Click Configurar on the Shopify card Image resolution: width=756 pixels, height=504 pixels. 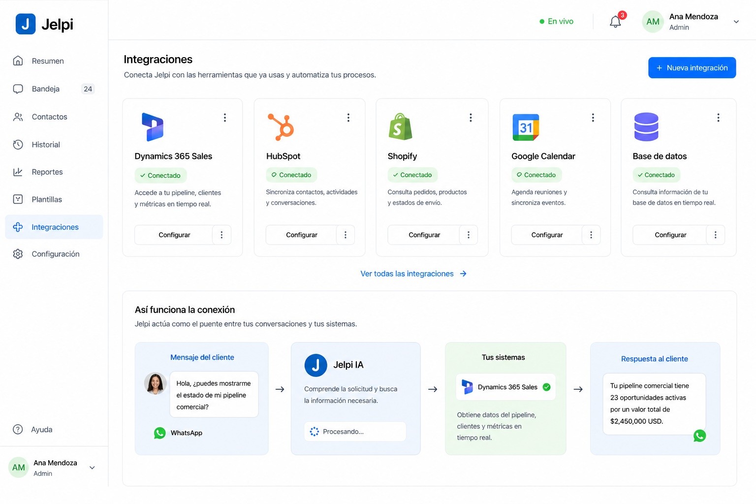[x=424, y=235]
